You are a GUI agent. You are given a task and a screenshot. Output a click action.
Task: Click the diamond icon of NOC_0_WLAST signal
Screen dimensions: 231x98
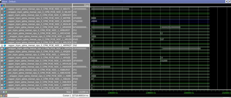[5, 12]
